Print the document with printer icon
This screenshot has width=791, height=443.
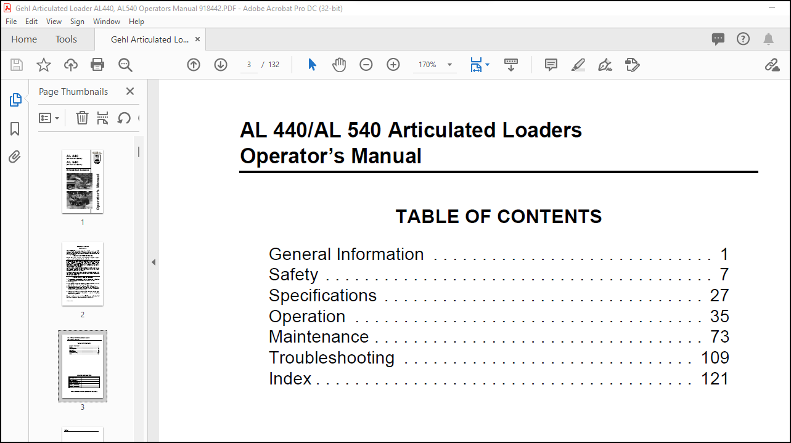(x=97, y=65)
